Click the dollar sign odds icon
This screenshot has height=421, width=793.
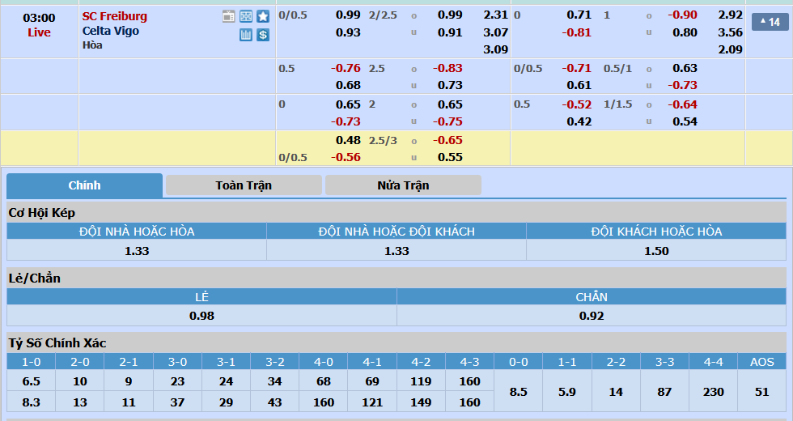click(263, 35)
